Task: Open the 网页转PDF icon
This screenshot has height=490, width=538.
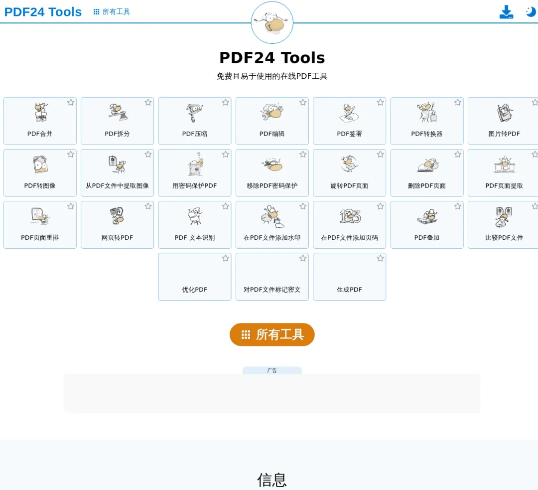Action: click(117, 216)
